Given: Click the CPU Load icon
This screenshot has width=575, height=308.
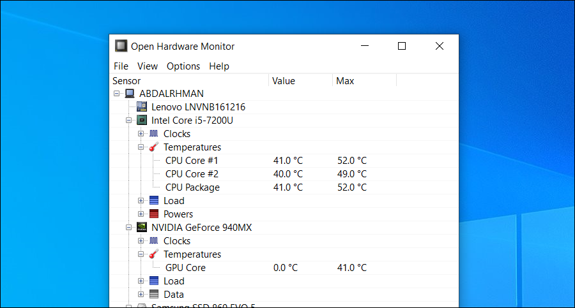Looking at the screenshot, I should point(153,201).
